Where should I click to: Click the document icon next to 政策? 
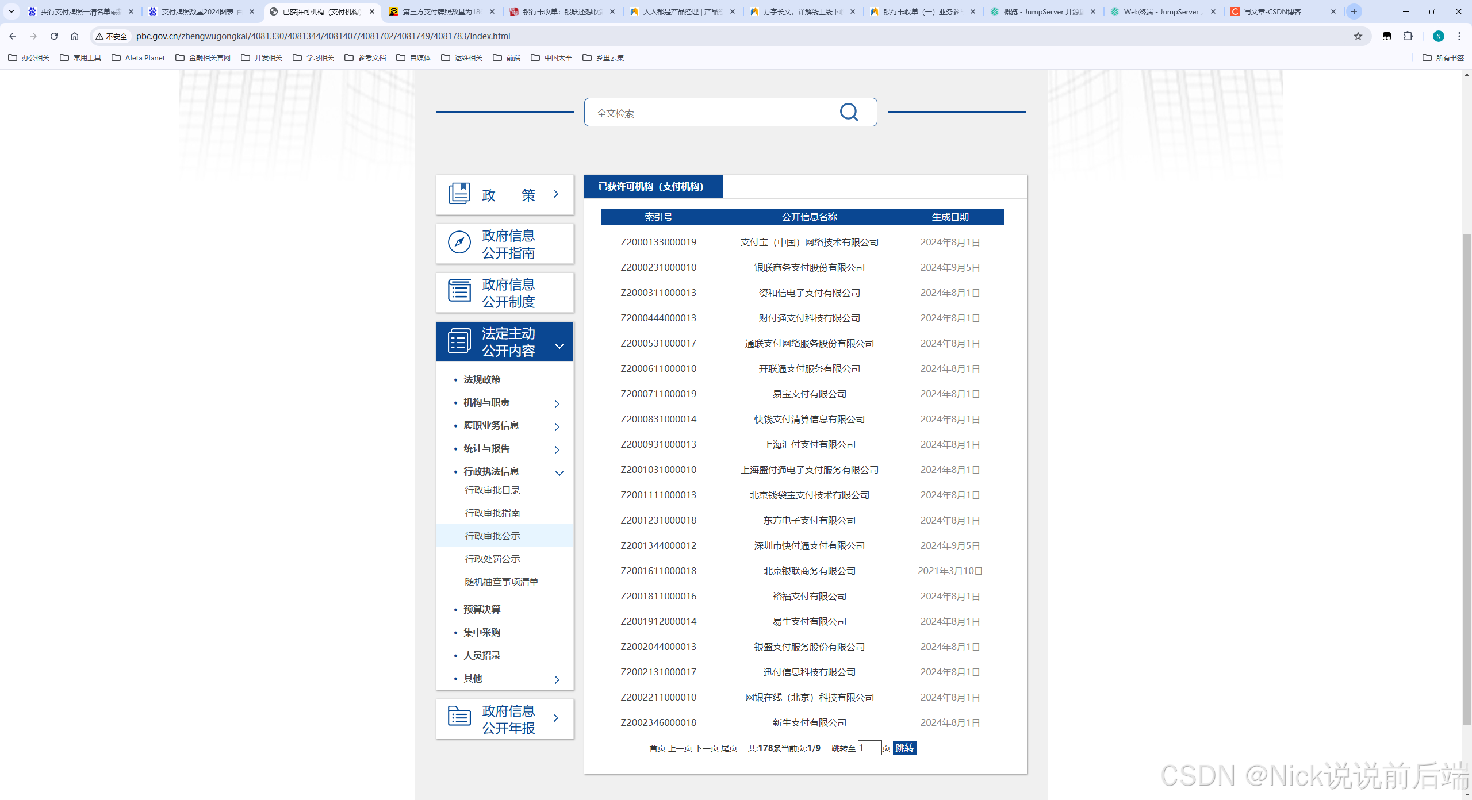click(x=459, y=194)
